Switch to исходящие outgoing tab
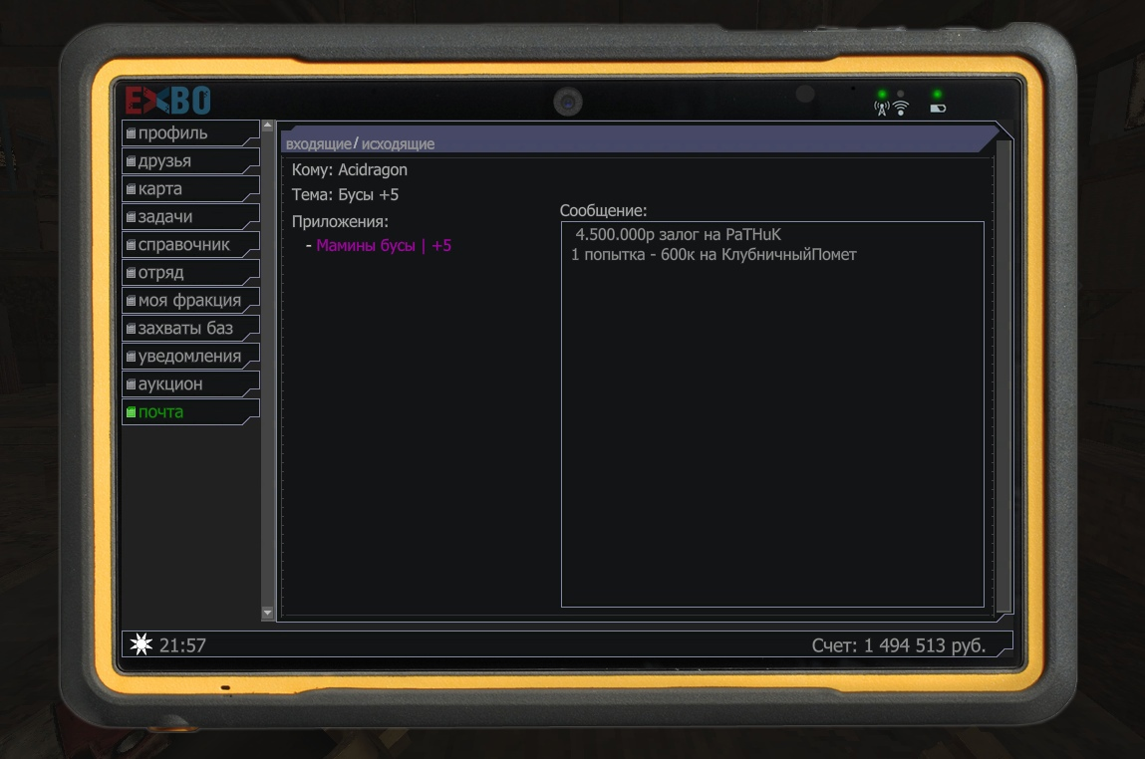Viewport: 1145px width, 759px height. [x=398, y=144]
